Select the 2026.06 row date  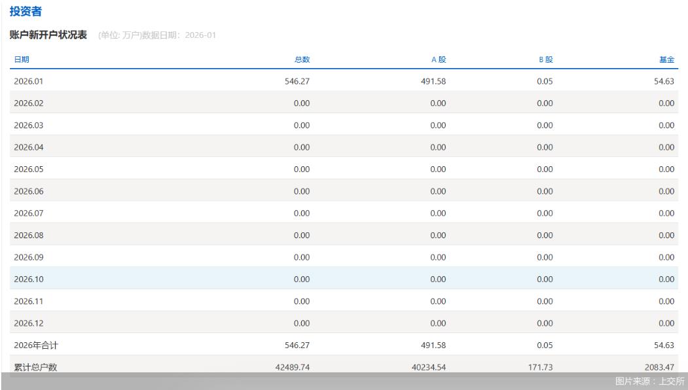[x=28, y=191]
